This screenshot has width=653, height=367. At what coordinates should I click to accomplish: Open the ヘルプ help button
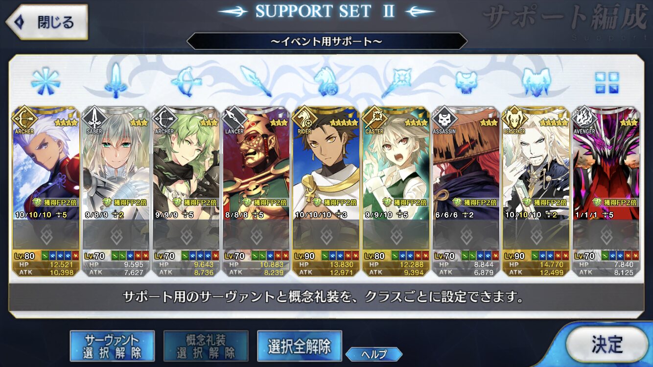click(x=374, y=354)
